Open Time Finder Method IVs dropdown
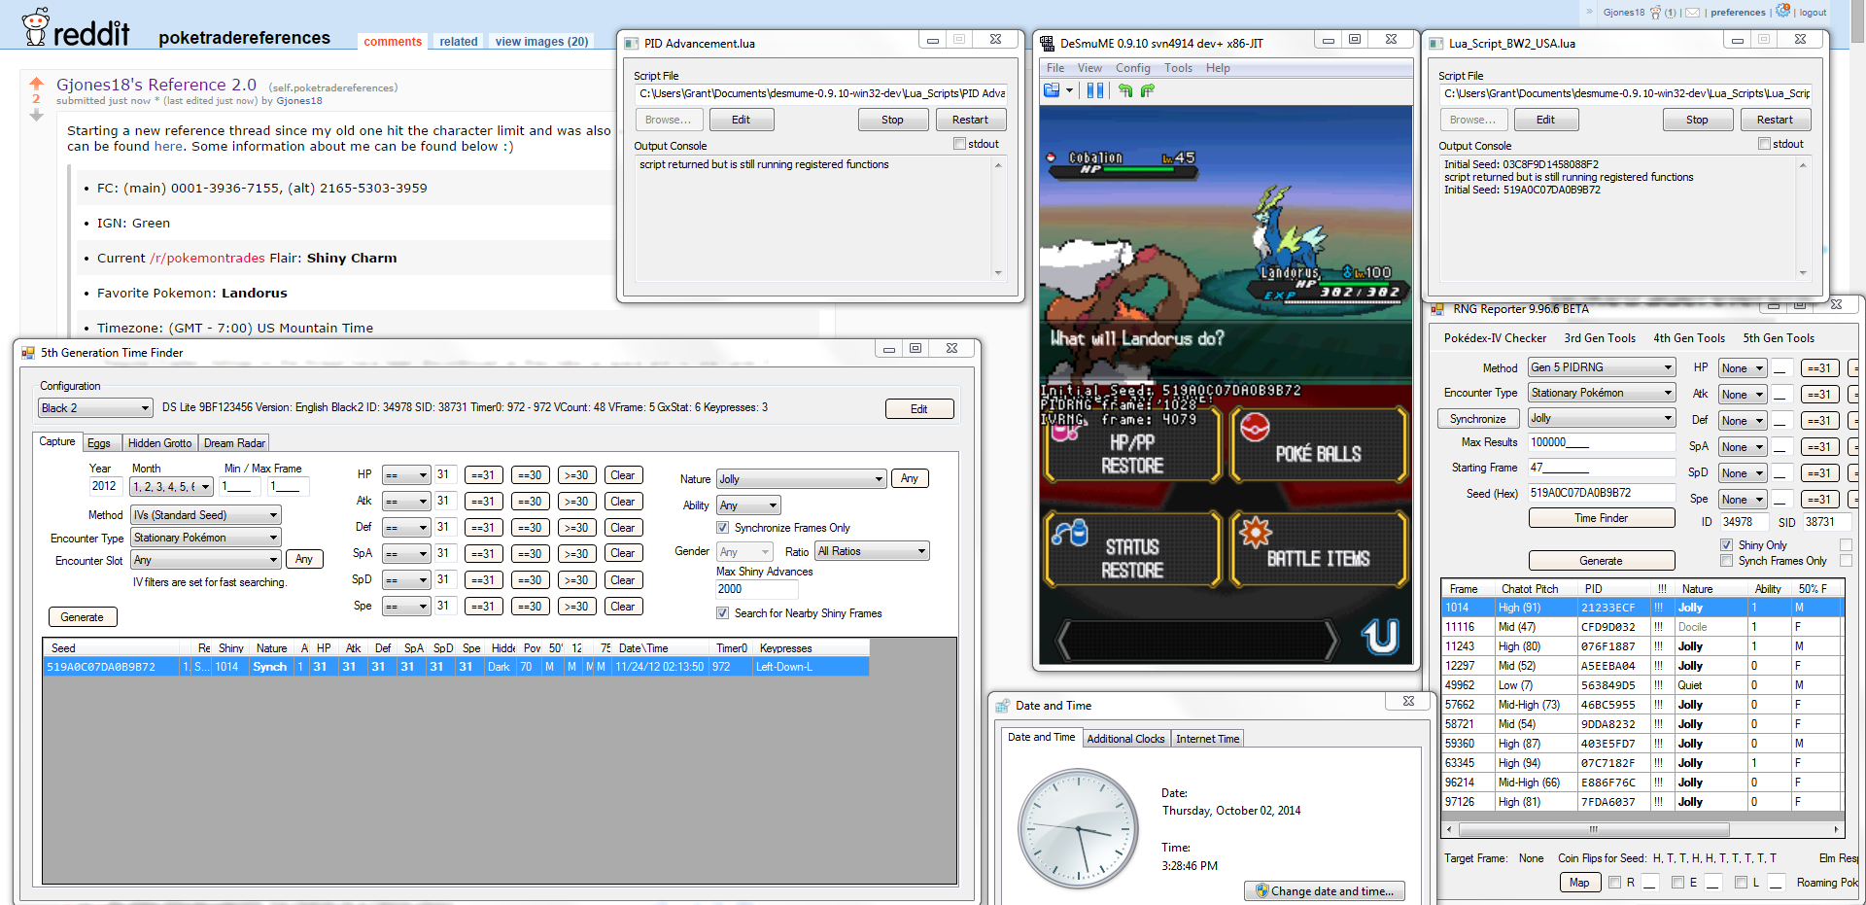 206,515
